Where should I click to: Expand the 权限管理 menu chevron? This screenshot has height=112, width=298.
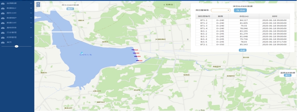pyautogui.click(x=31, y=37)
